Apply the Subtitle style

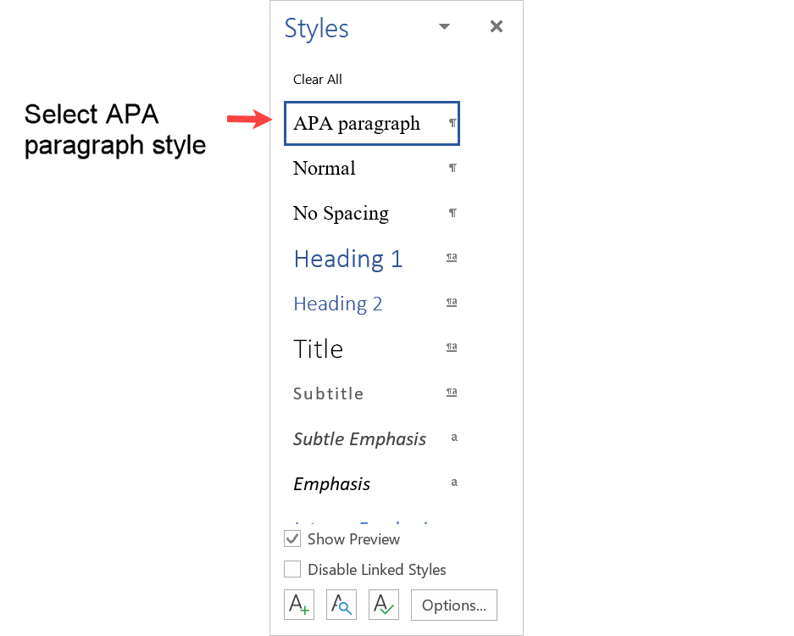372,393
